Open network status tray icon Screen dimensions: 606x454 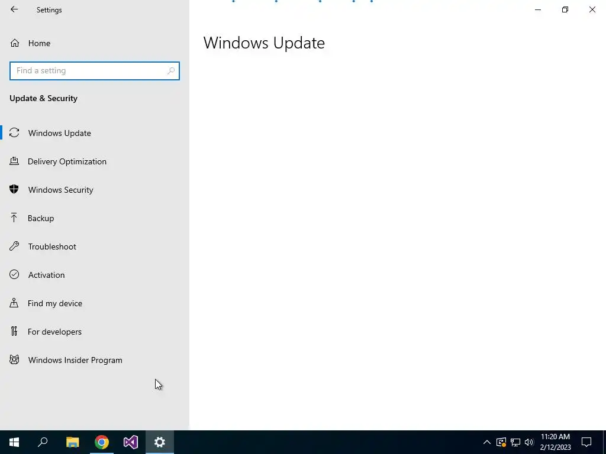pos(515,442)
